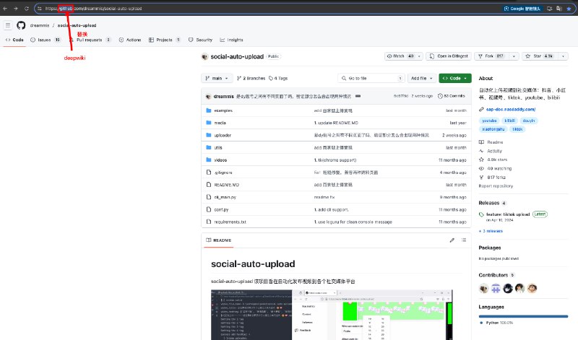
Task: Open the requirements.txt file
Action: (x=230, y=222)
